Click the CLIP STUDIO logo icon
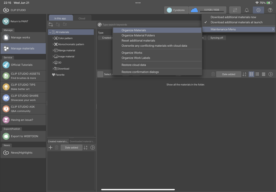 coord(6,10)
